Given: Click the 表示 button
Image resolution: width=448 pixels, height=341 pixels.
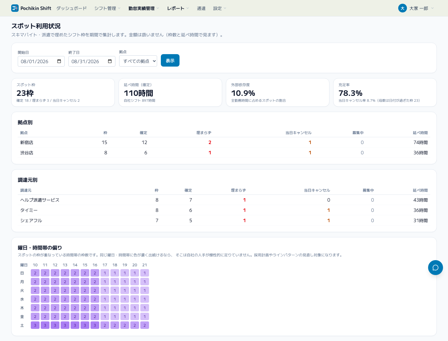Looking at the screenshot, I should coord(170,60).
